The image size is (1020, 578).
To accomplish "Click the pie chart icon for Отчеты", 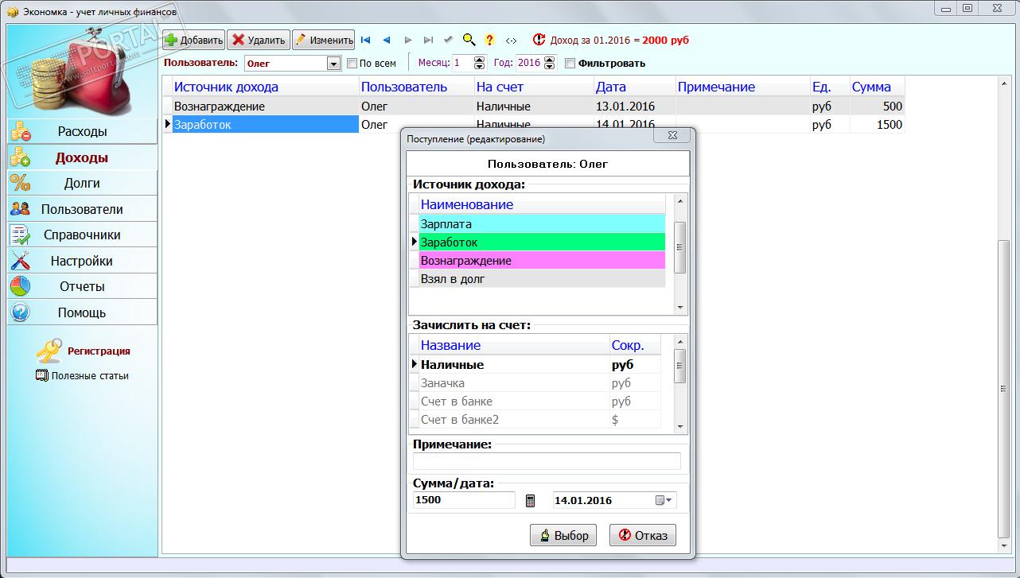I will [20, 286].
